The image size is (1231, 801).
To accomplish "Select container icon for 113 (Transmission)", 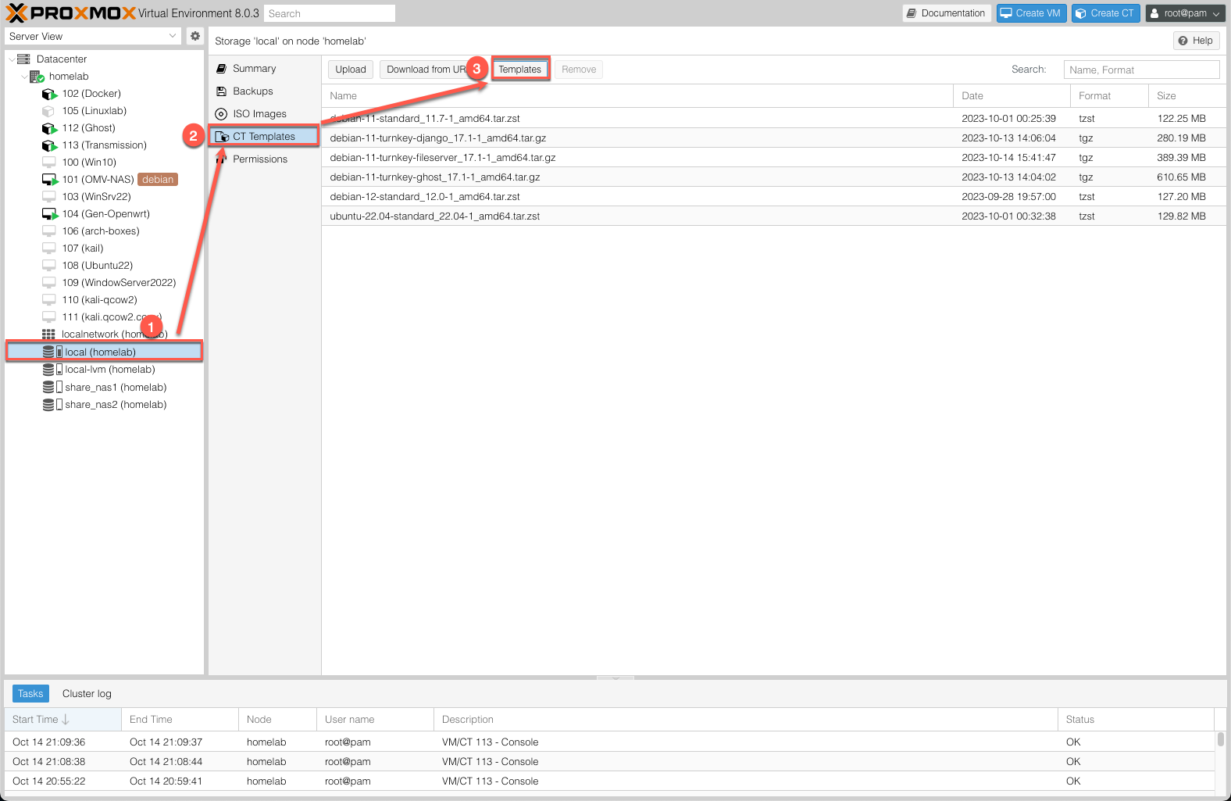I will (x=49, y=145).
